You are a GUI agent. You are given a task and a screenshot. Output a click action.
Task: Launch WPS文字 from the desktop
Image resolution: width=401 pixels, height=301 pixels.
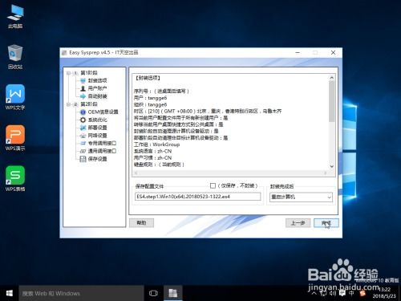(x=15, y=97)
